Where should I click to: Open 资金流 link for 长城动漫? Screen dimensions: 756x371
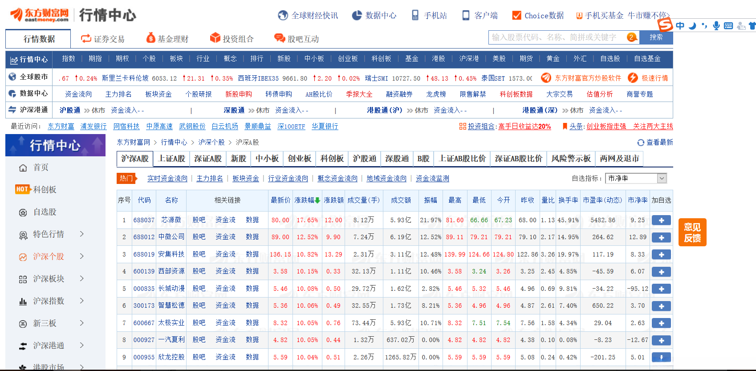226,289
